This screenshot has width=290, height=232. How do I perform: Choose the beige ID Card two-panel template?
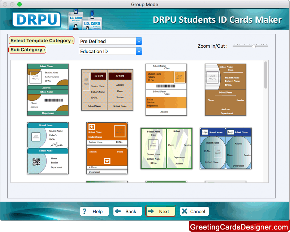click(107, 90)
